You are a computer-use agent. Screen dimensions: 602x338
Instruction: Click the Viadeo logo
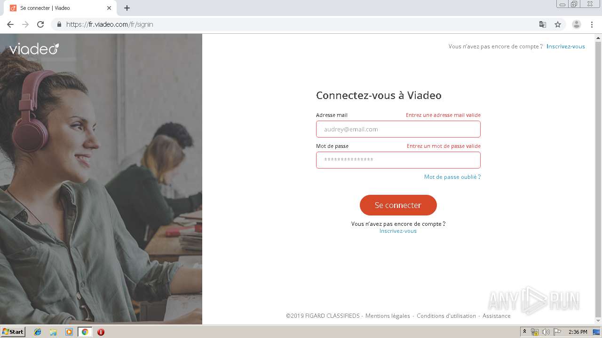(x=34, y=49)
